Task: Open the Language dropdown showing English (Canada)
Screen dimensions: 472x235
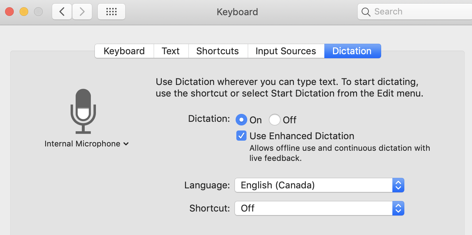Action: point(319,185)
